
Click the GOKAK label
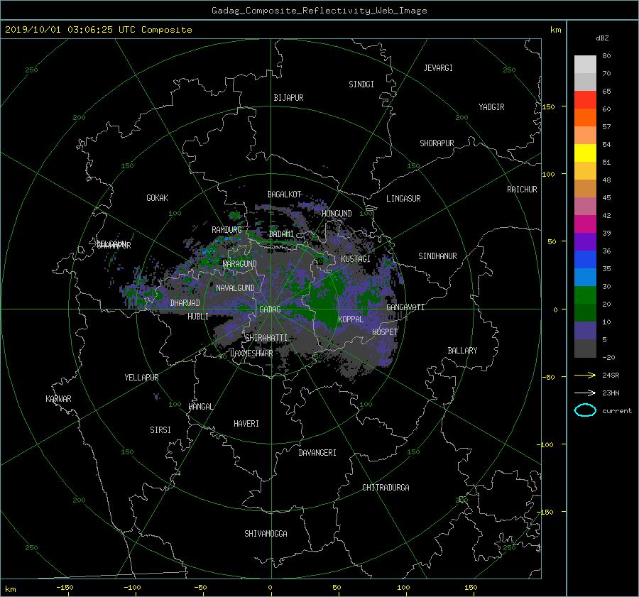[x=157, y=197]
